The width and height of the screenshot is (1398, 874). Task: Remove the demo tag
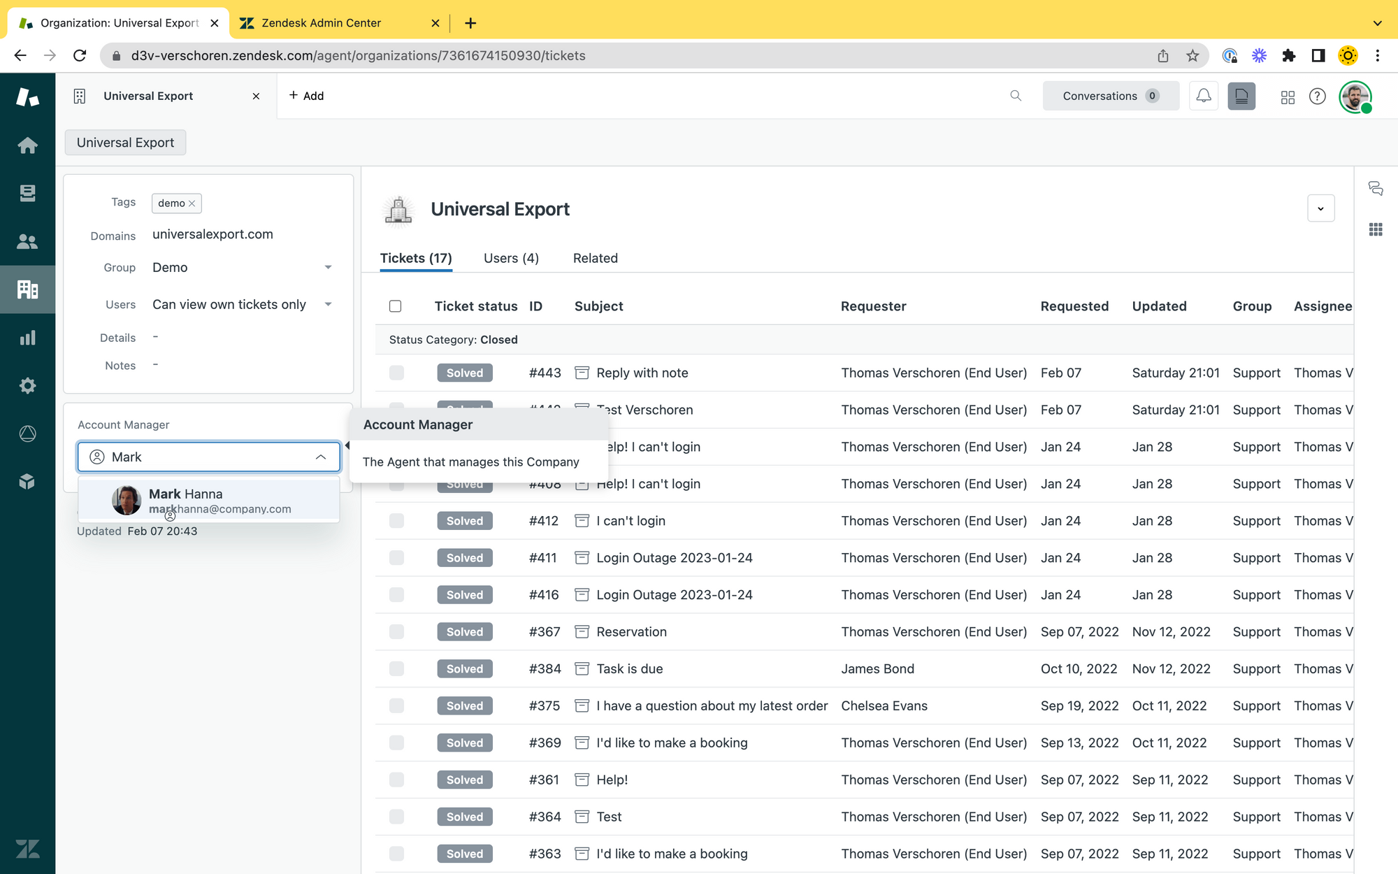(x=192, y=203)
